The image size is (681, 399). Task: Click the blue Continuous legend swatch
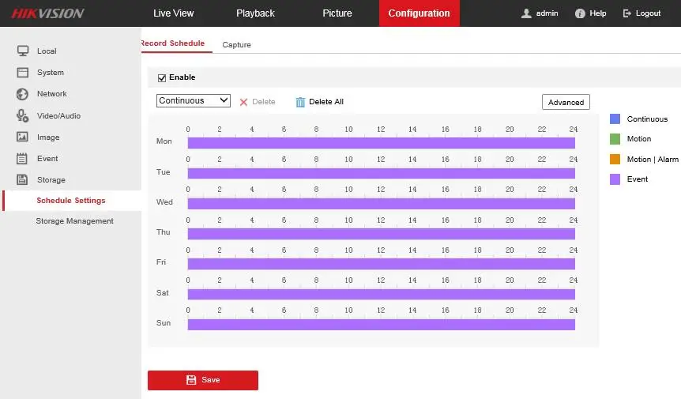pyautogui.click(x=615, y=119)
